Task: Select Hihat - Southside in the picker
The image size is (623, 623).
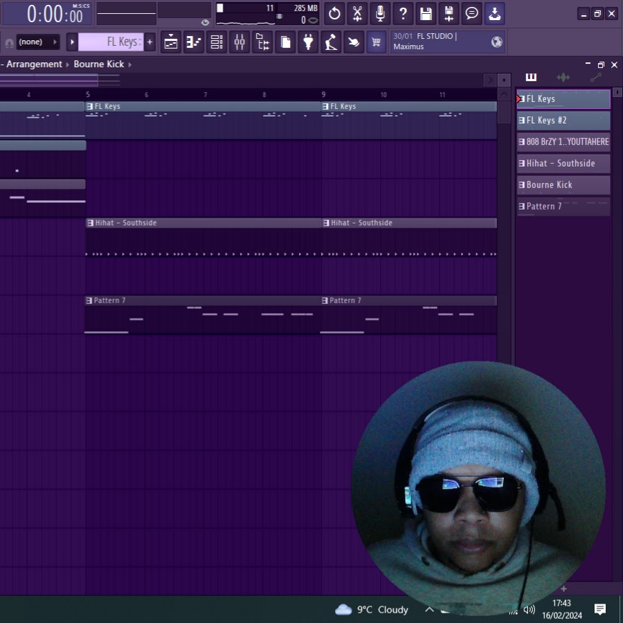Action: 563,163
